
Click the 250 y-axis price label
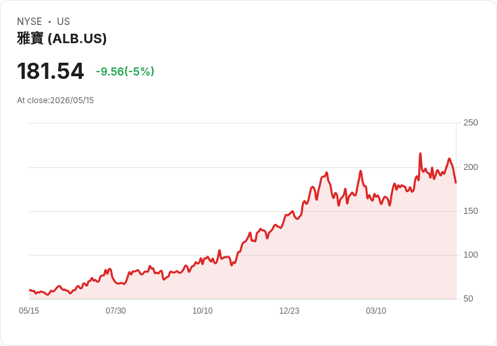coord(471,123)
